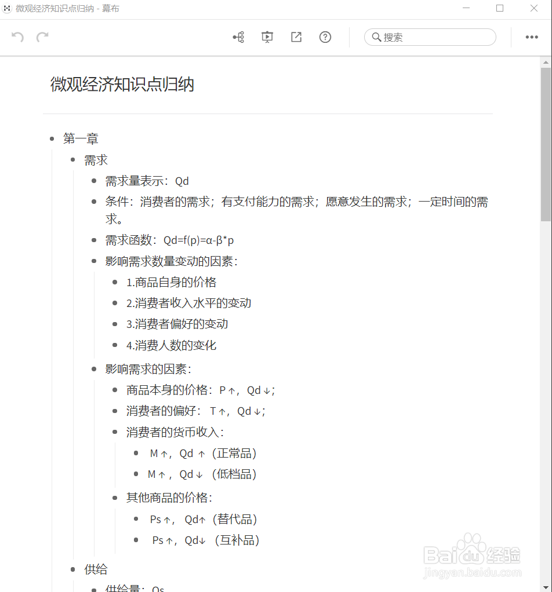
Task: Maximize the 幕布 window
Action: (x=499, y=8)
